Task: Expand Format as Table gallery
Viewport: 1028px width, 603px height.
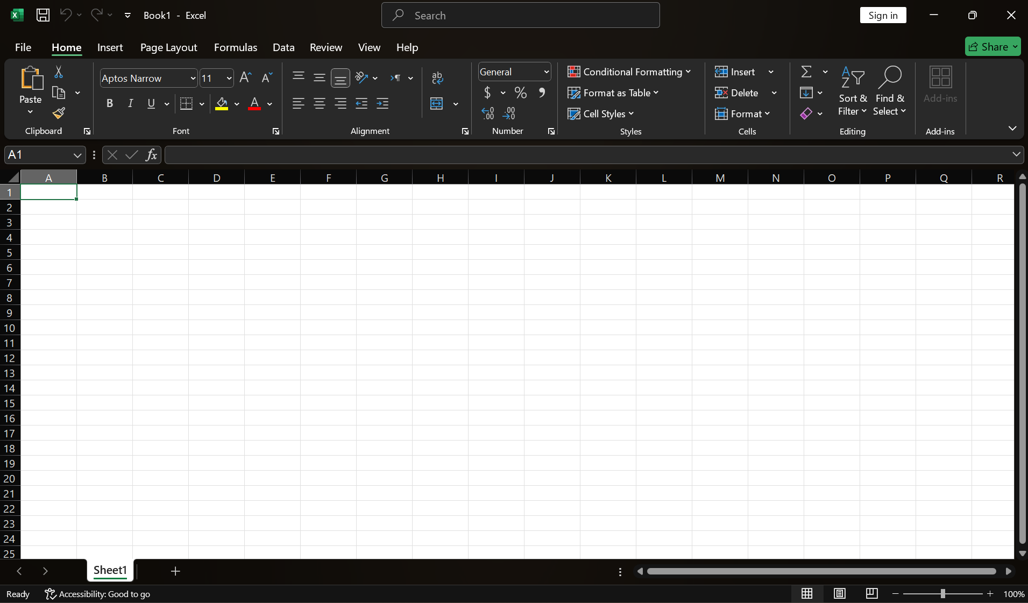Action: (x=613, y=93)
